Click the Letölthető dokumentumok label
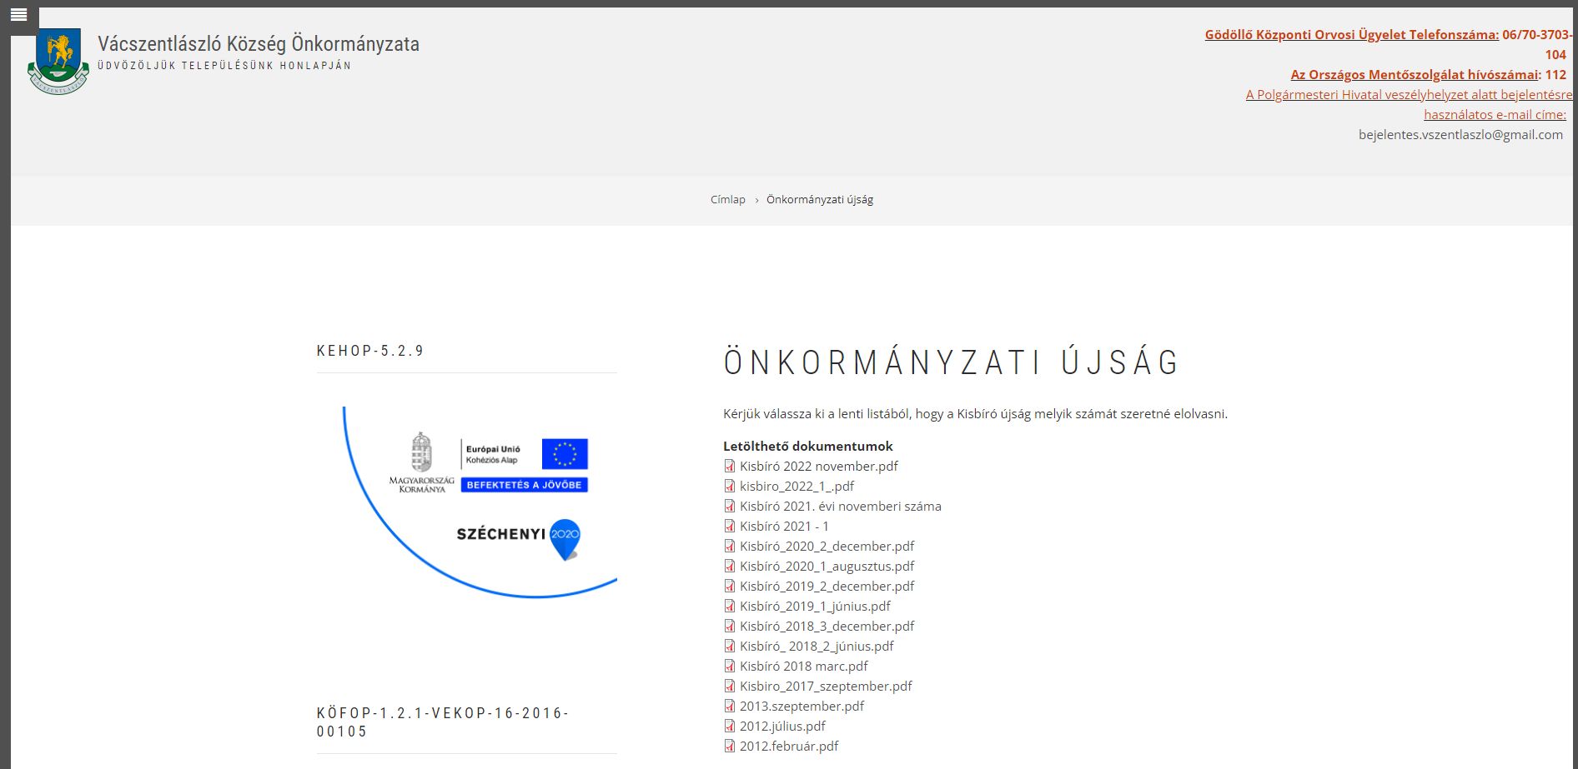The width and height of the screenshot is (1578, 769). coord(808,446)
